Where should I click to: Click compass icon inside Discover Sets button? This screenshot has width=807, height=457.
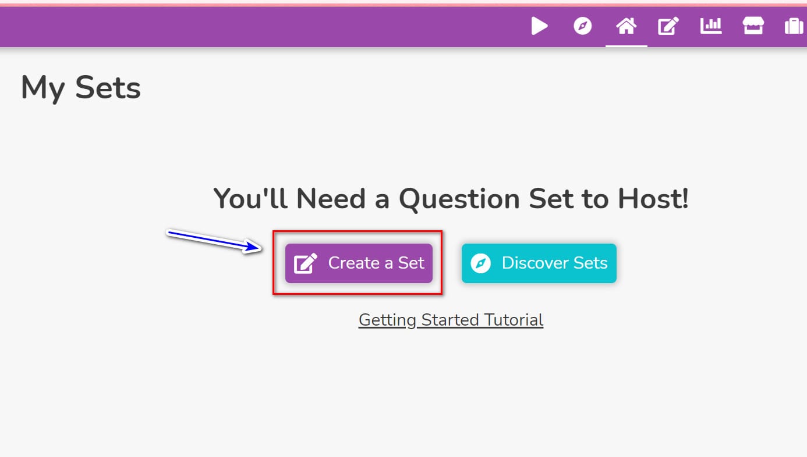[481, 263]
